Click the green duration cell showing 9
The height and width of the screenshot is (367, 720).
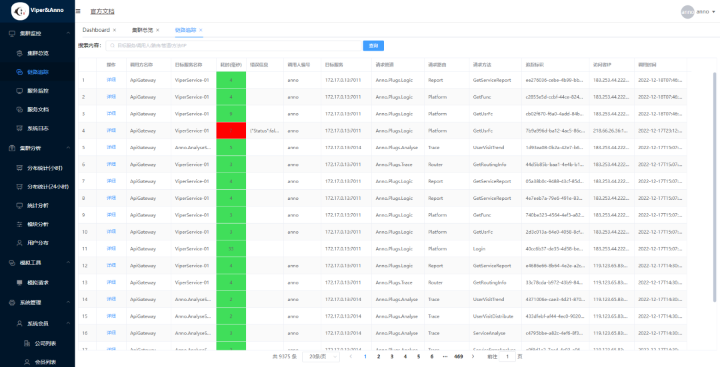(x=231, y=114)
